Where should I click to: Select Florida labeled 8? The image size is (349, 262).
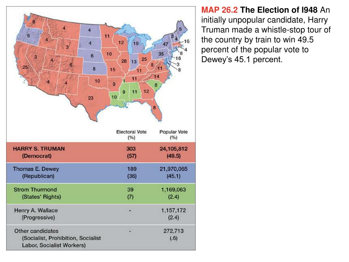tap(154, 107)
